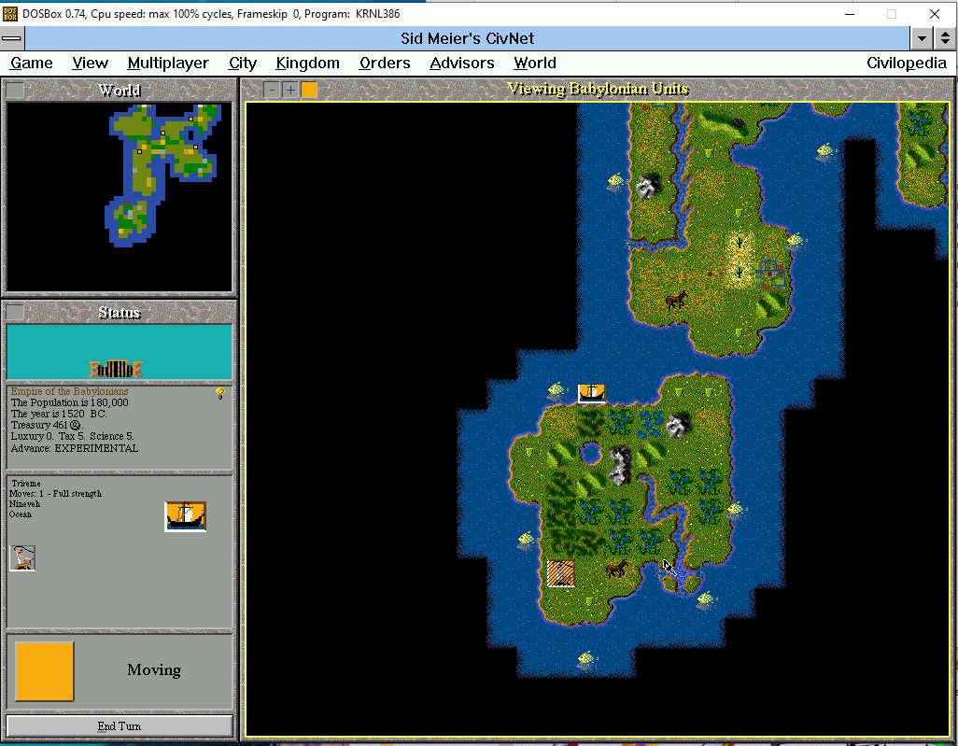Click the tall mountain range in southern island's center
This screenshot has width=958, height=746.
pyautogui.click(x=620, y=466)
